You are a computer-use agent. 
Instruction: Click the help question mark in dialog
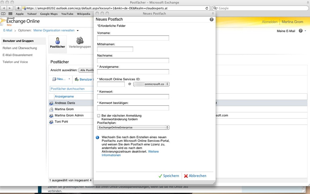(212, 19)
